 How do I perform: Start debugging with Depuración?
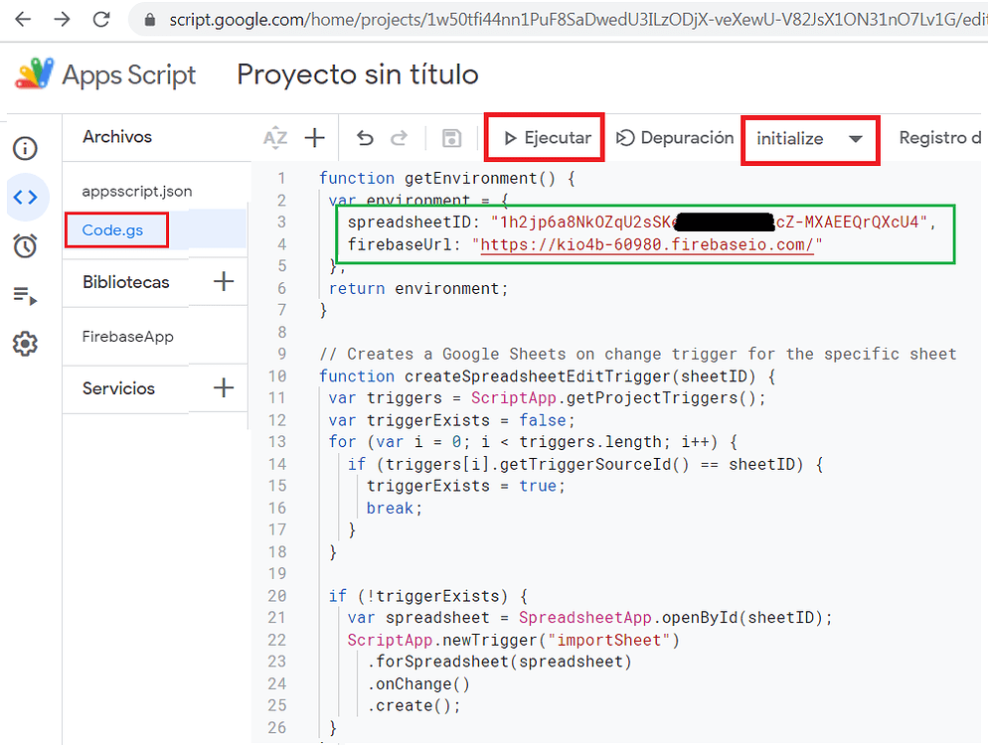click(x=674, y=137)
